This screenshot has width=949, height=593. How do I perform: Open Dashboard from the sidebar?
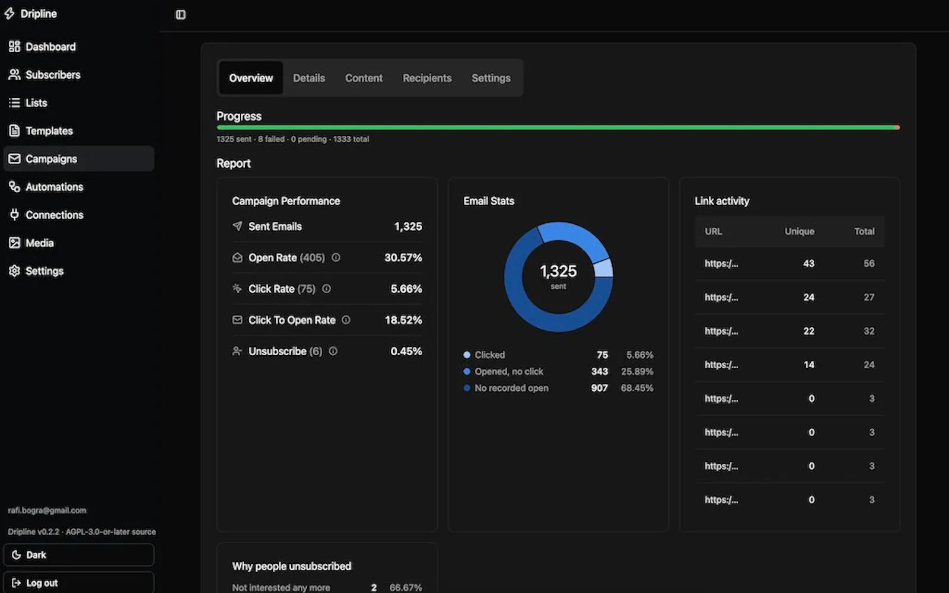[78, 47]
